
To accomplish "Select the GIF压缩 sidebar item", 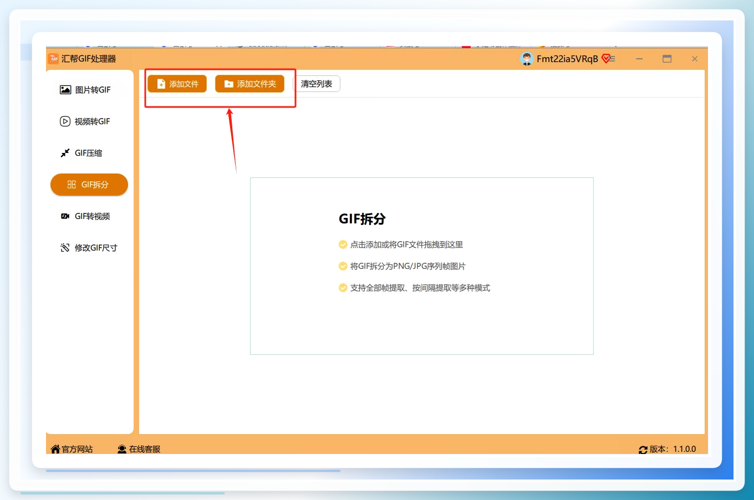I will (89, 153).
